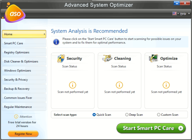The width and height of the screenshot is (192, 140).
Task: Click the 'Select scan type:' label
Action: pyautogui.click(x=65, y=115)
